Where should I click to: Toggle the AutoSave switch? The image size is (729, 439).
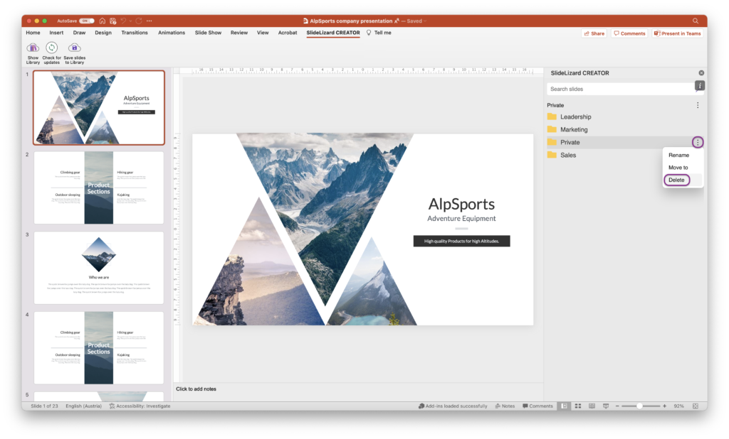tap(86, 21)
